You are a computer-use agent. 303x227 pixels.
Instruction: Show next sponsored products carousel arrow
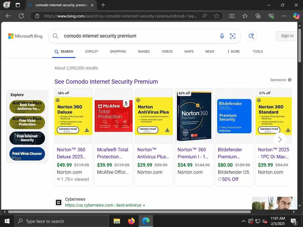(x=280, y=140)
